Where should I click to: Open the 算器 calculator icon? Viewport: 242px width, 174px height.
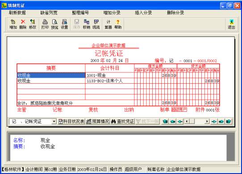pyautogui.click(x=108, y=24)
